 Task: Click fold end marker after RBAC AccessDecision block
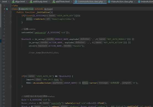click(11, 86)
